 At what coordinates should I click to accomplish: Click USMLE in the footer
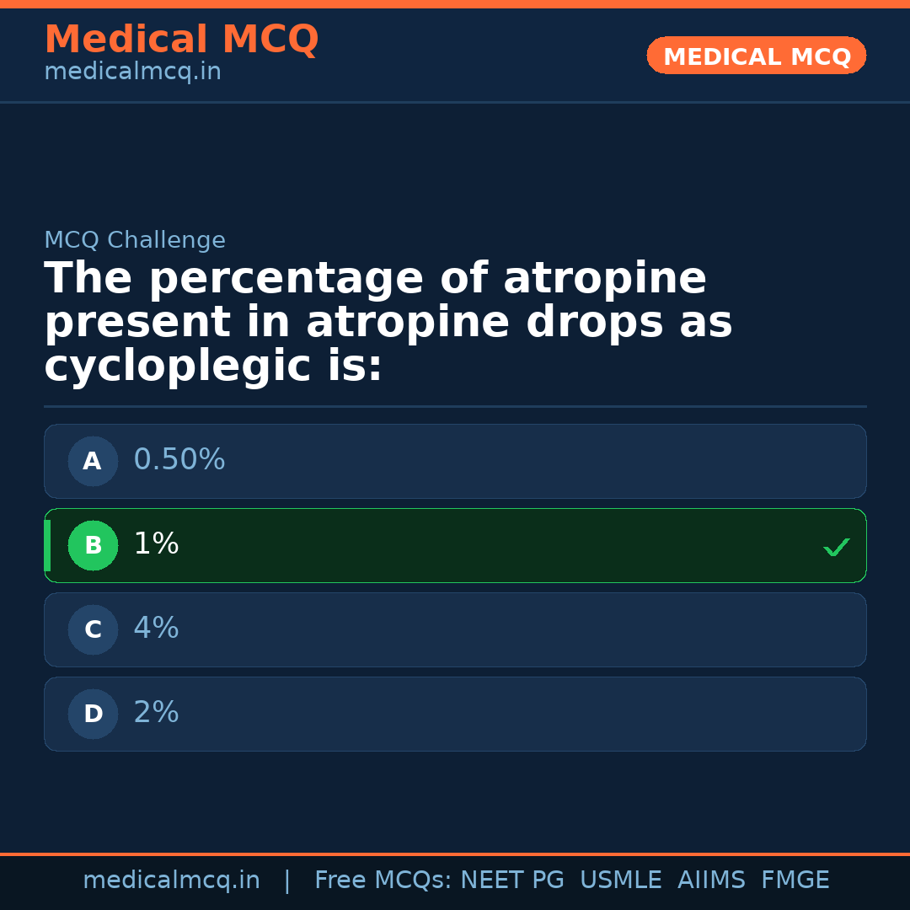pyautogui.click(x=620, y=881)
